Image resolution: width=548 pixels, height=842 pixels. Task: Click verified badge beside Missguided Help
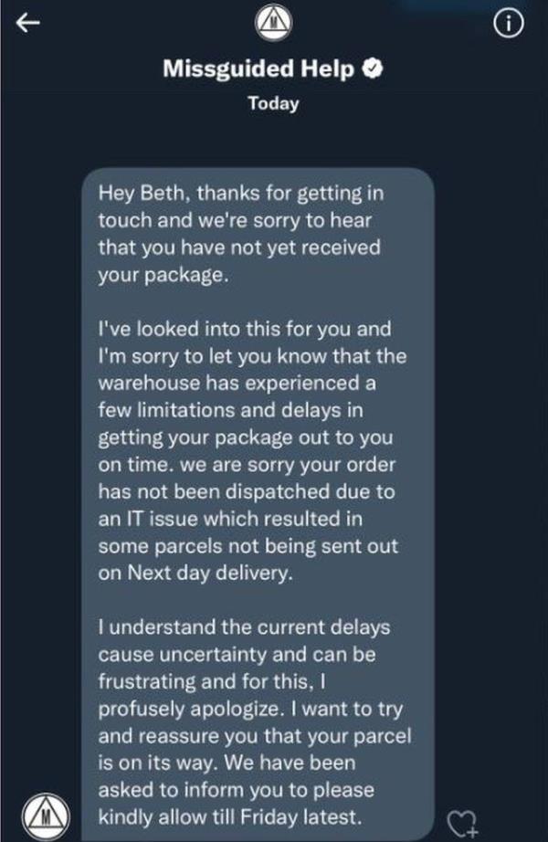click(x=374, y=69)
